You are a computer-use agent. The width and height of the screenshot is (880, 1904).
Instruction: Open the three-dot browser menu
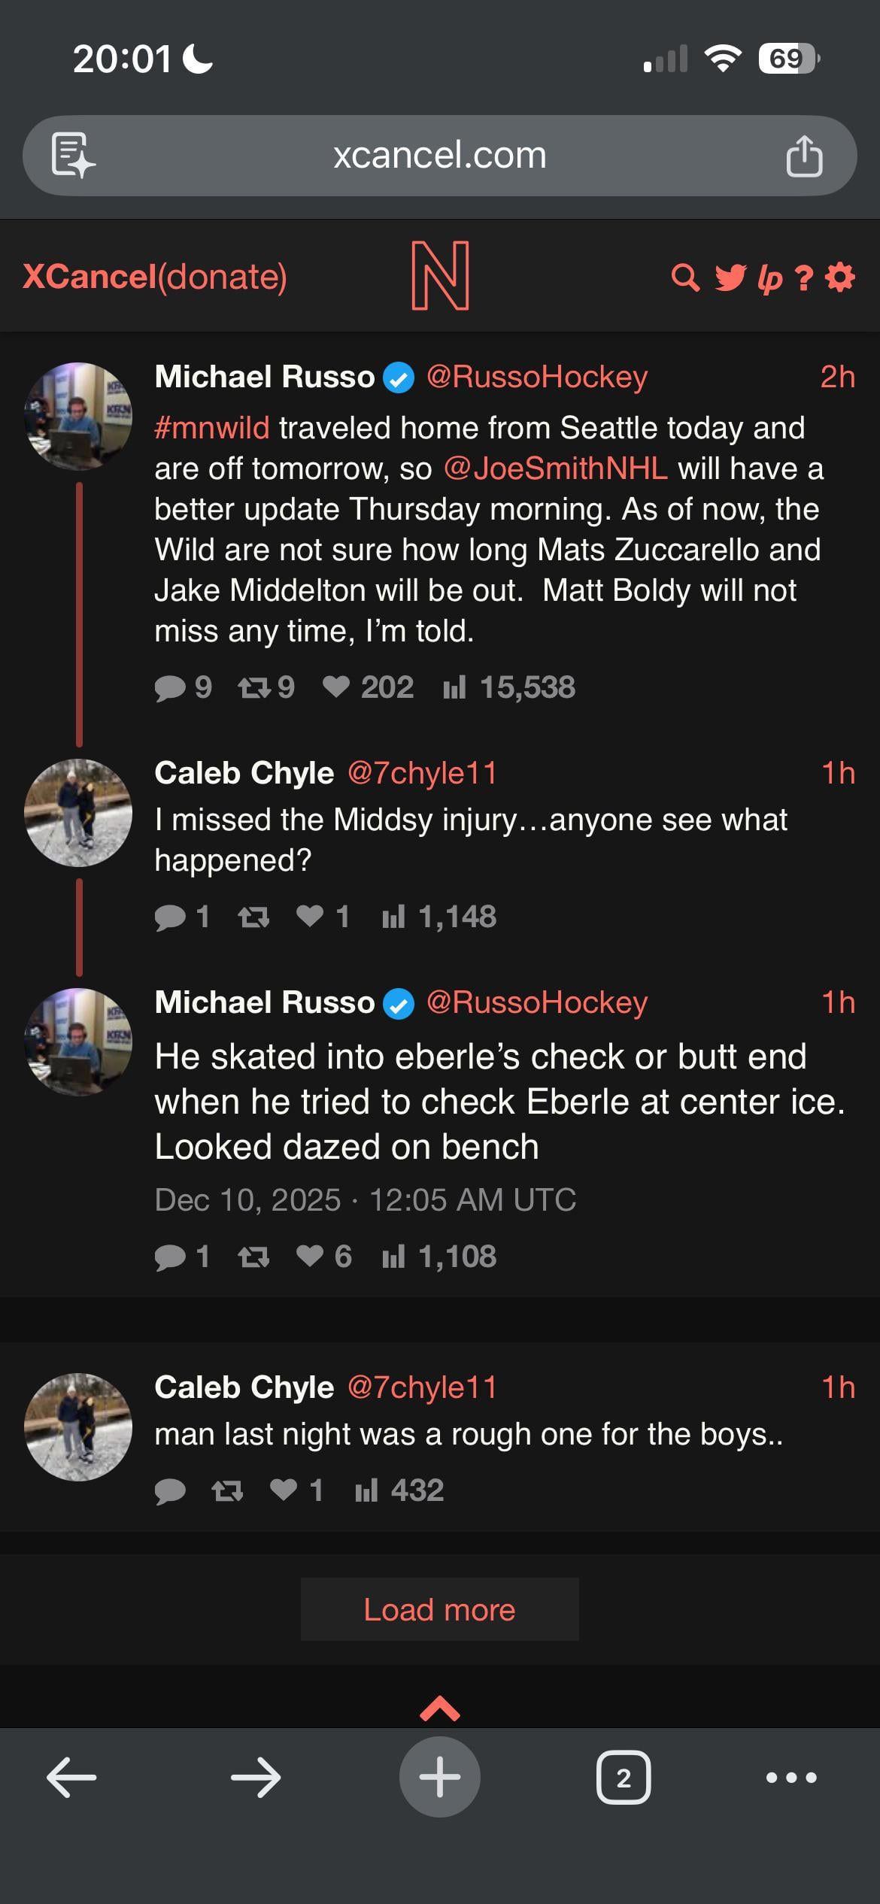click(790, 1778)
